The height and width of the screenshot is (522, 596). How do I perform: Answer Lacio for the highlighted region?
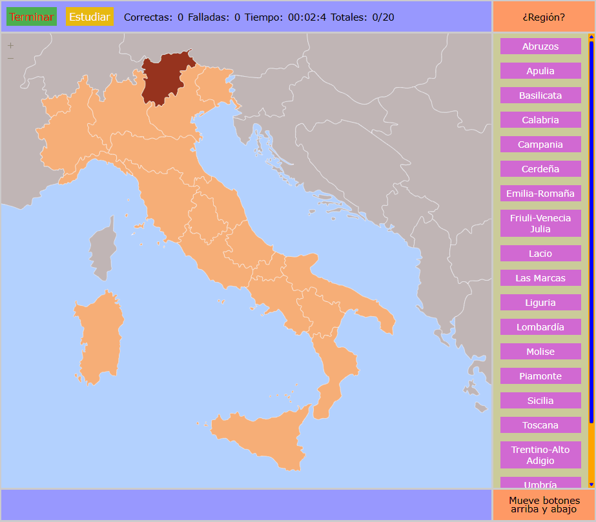tap(540, 253)
